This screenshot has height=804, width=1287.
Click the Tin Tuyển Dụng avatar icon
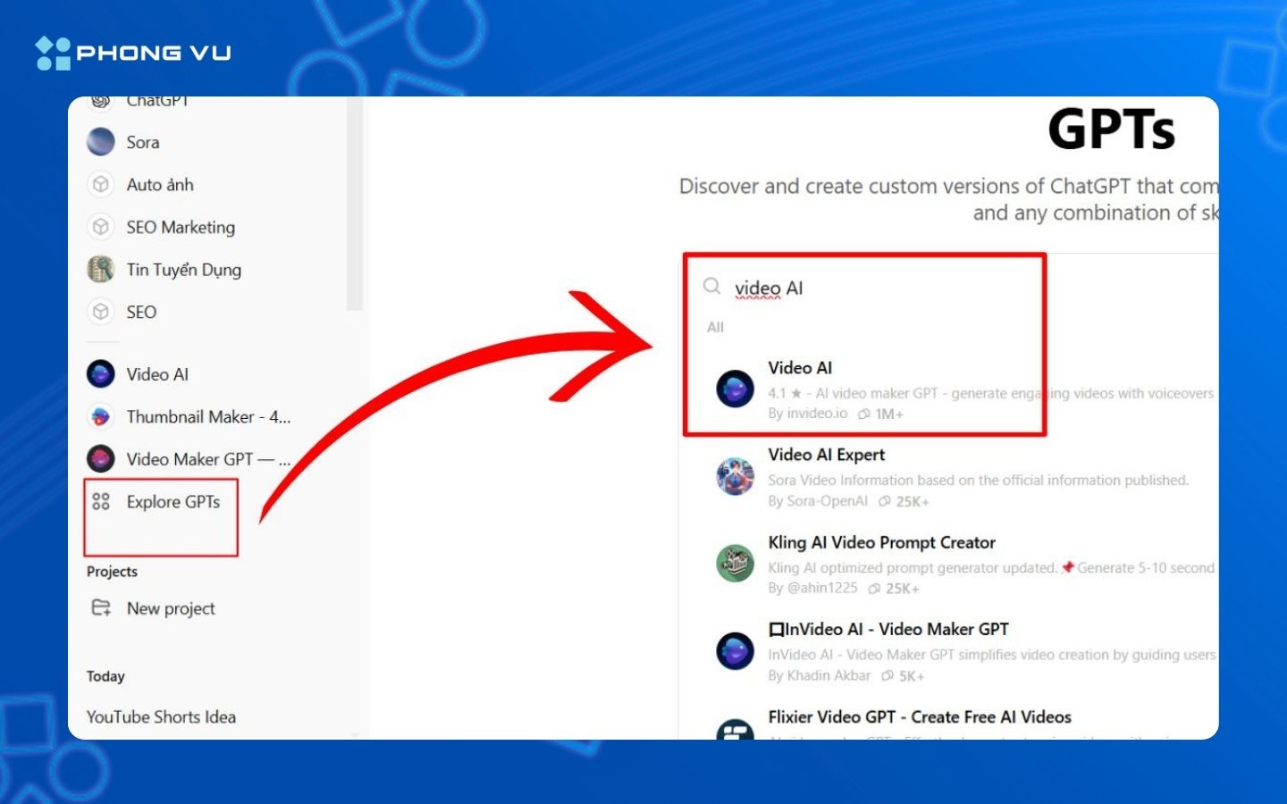(101, 269)
